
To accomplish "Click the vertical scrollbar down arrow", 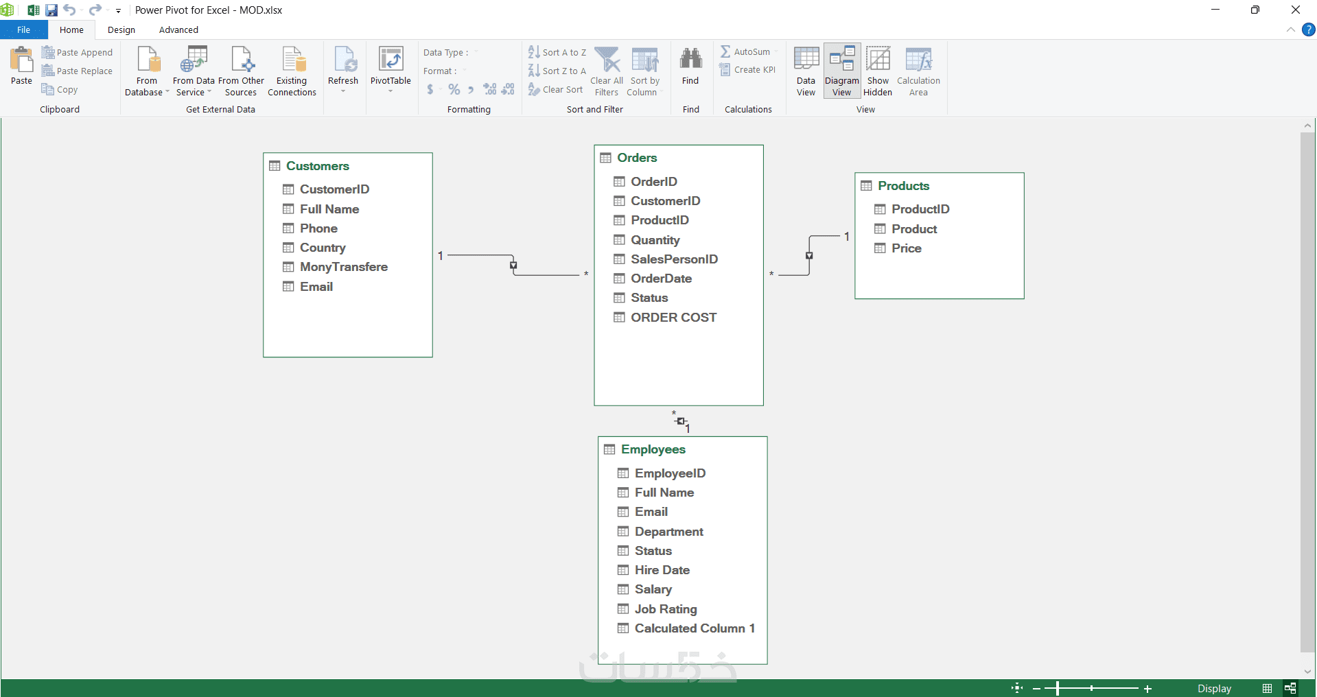I will click(1307, 672).
